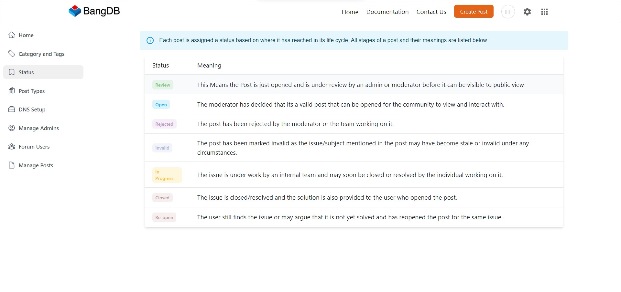Click the Manage Admins person icon

(12, 128)
